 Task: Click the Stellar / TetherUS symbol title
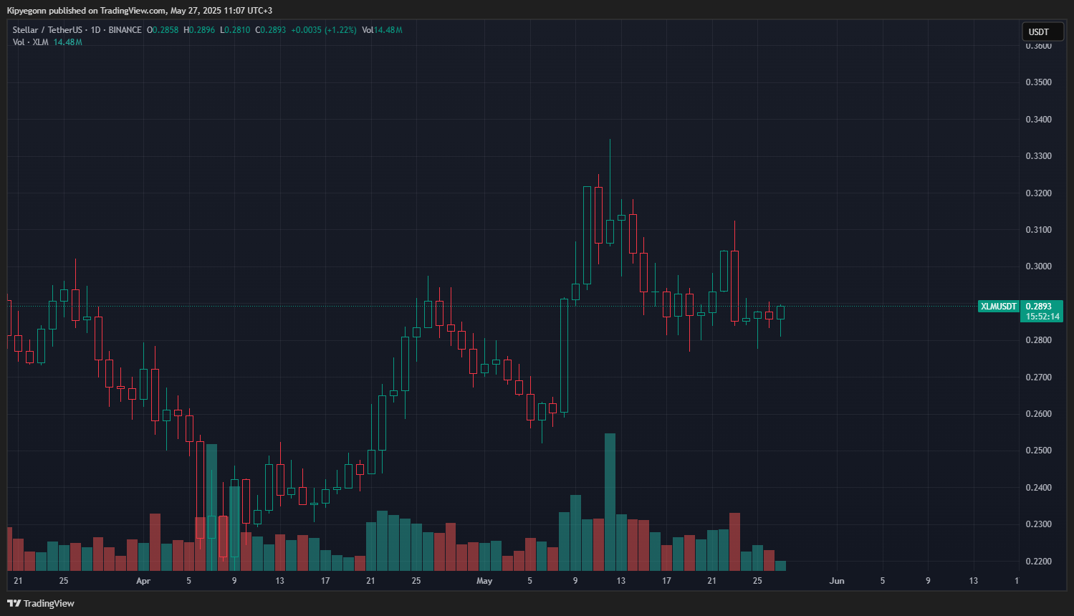tap(47, 30)
